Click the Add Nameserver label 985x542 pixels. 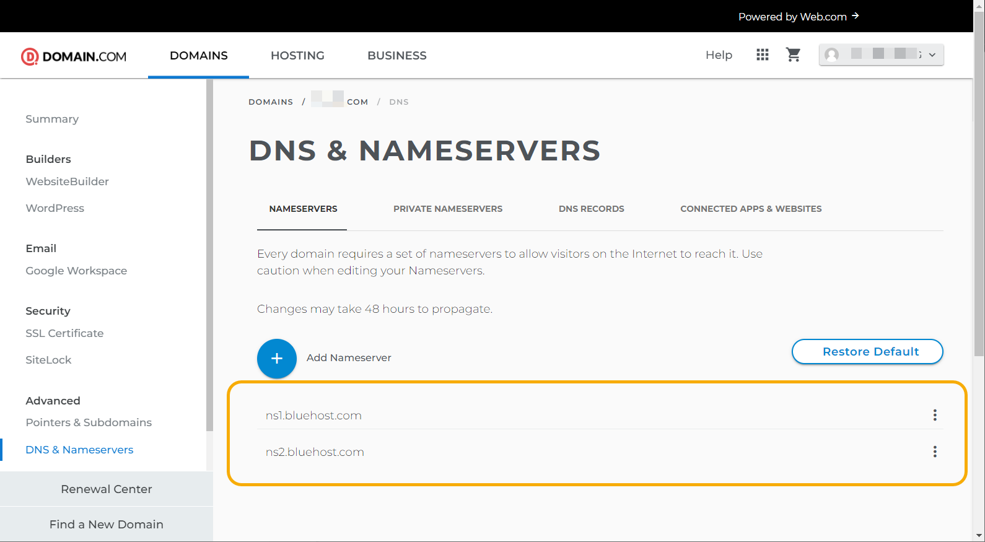349,357
